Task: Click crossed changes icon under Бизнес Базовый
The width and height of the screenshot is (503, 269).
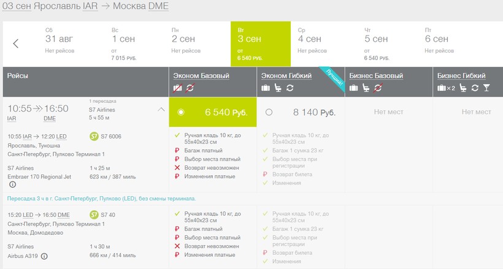Action: coord(378,88)
